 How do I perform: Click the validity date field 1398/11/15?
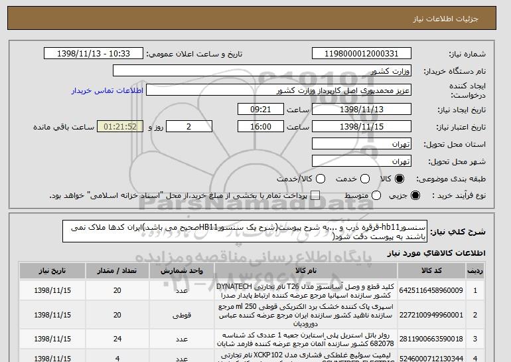(362, 127)
